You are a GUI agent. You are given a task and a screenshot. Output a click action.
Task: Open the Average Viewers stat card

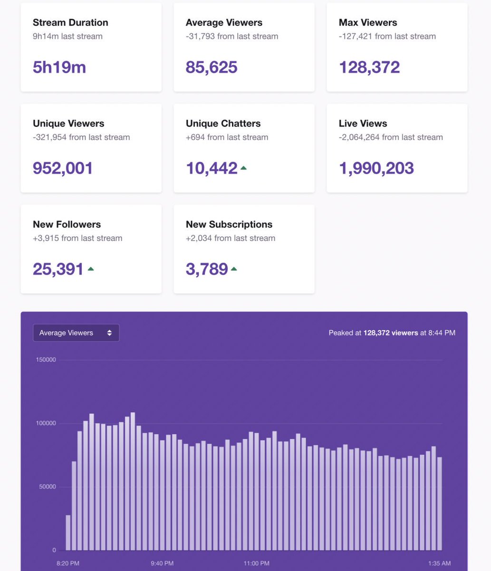pyautogui.click(x=244, y=47)
